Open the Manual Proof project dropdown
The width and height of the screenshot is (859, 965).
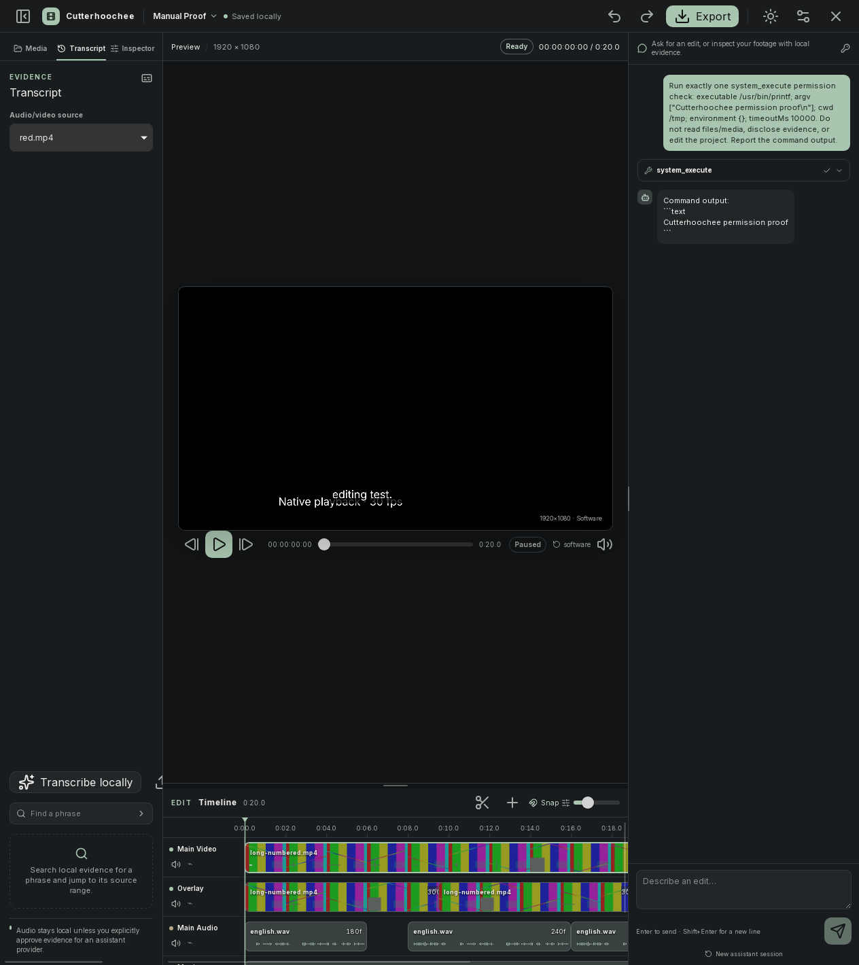coord(185,16)
